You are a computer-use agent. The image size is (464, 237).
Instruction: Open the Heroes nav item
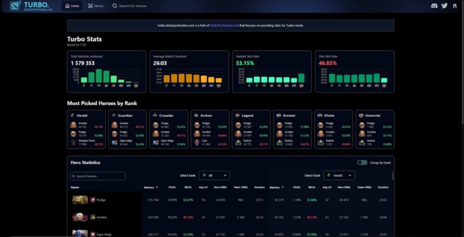(96, 6)
